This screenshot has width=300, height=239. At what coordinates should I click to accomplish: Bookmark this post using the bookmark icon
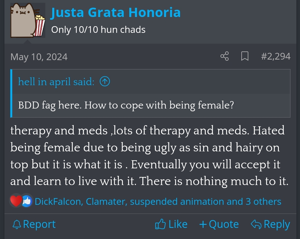click(245, 56)
